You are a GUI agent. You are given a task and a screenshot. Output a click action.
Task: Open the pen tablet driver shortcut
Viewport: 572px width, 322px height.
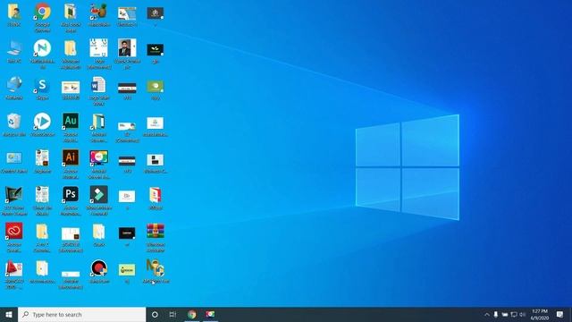click(14, 195)
